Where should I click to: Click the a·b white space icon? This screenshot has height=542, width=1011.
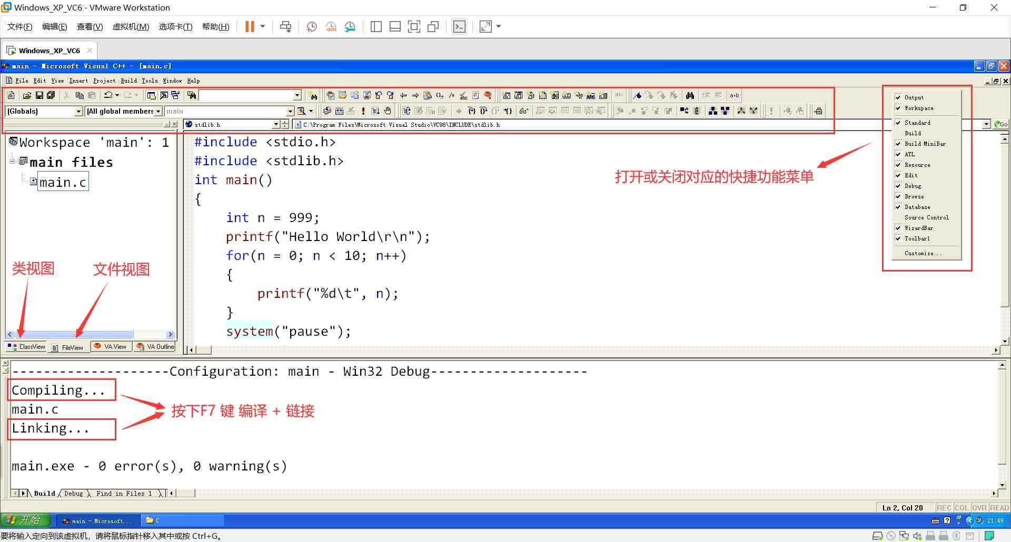tap(734, 95)
